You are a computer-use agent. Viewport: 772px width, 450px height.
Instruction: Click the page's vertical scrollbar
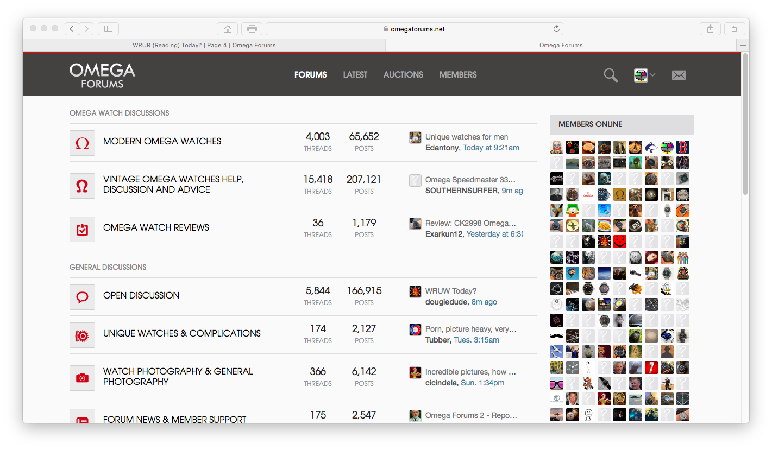click(x=745, y=125)
